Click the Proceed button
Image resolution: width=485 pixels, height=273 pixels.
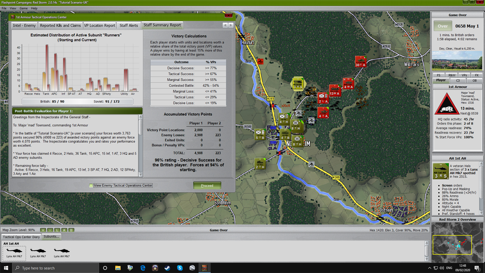(207, 186)
